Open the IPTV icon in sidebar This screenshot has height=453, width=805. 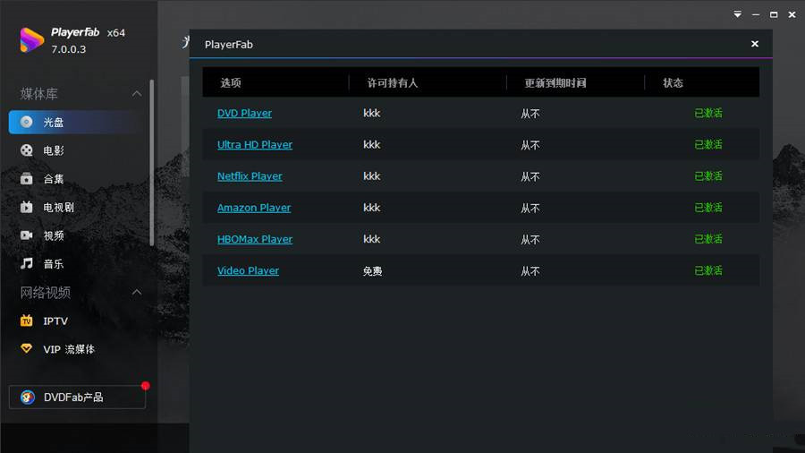click(x=26, y=321)
